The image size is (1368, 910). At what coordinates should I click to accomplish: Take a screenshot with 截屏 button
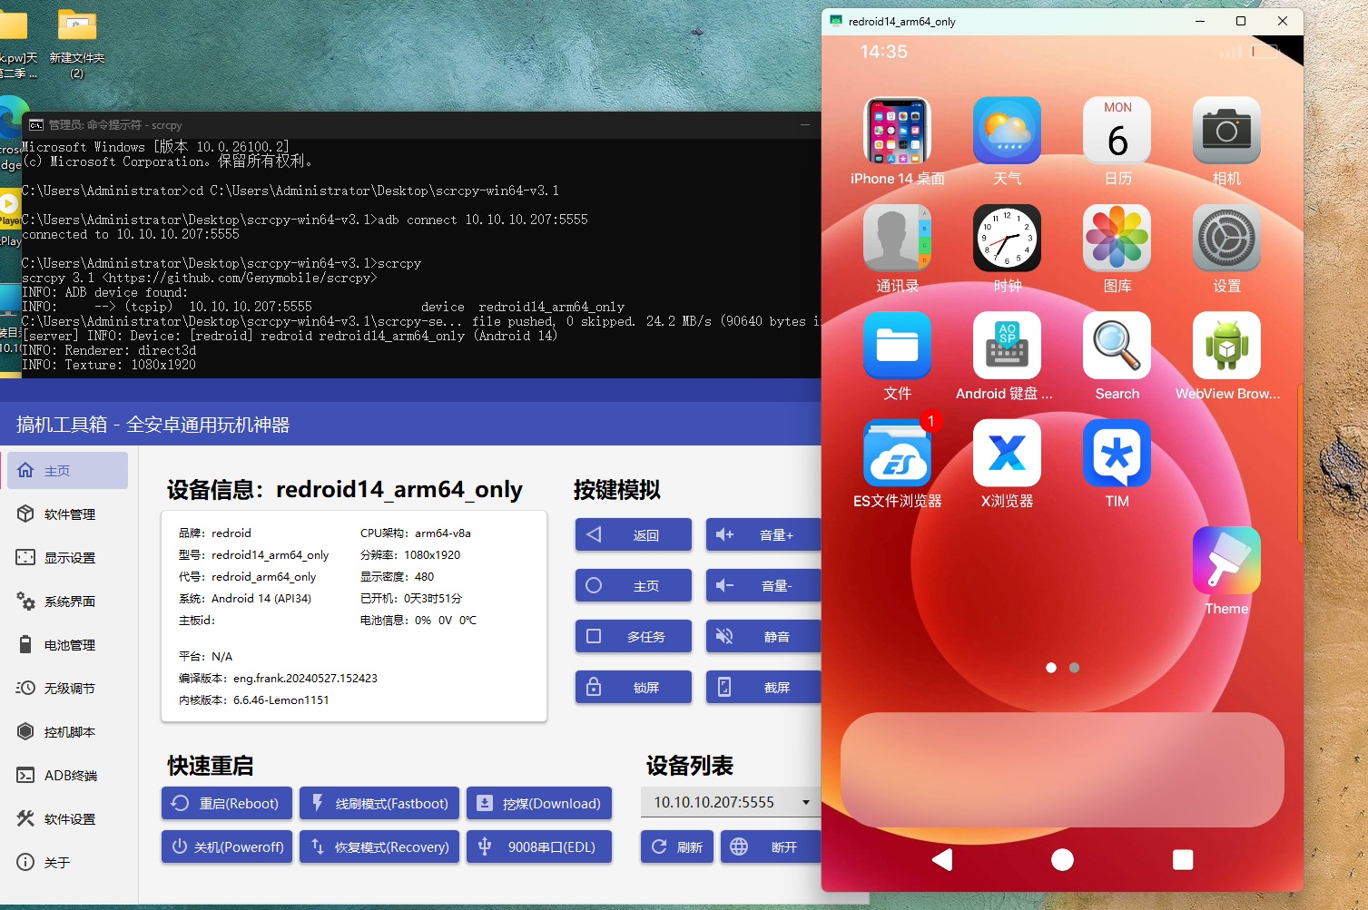coord(763,688)
